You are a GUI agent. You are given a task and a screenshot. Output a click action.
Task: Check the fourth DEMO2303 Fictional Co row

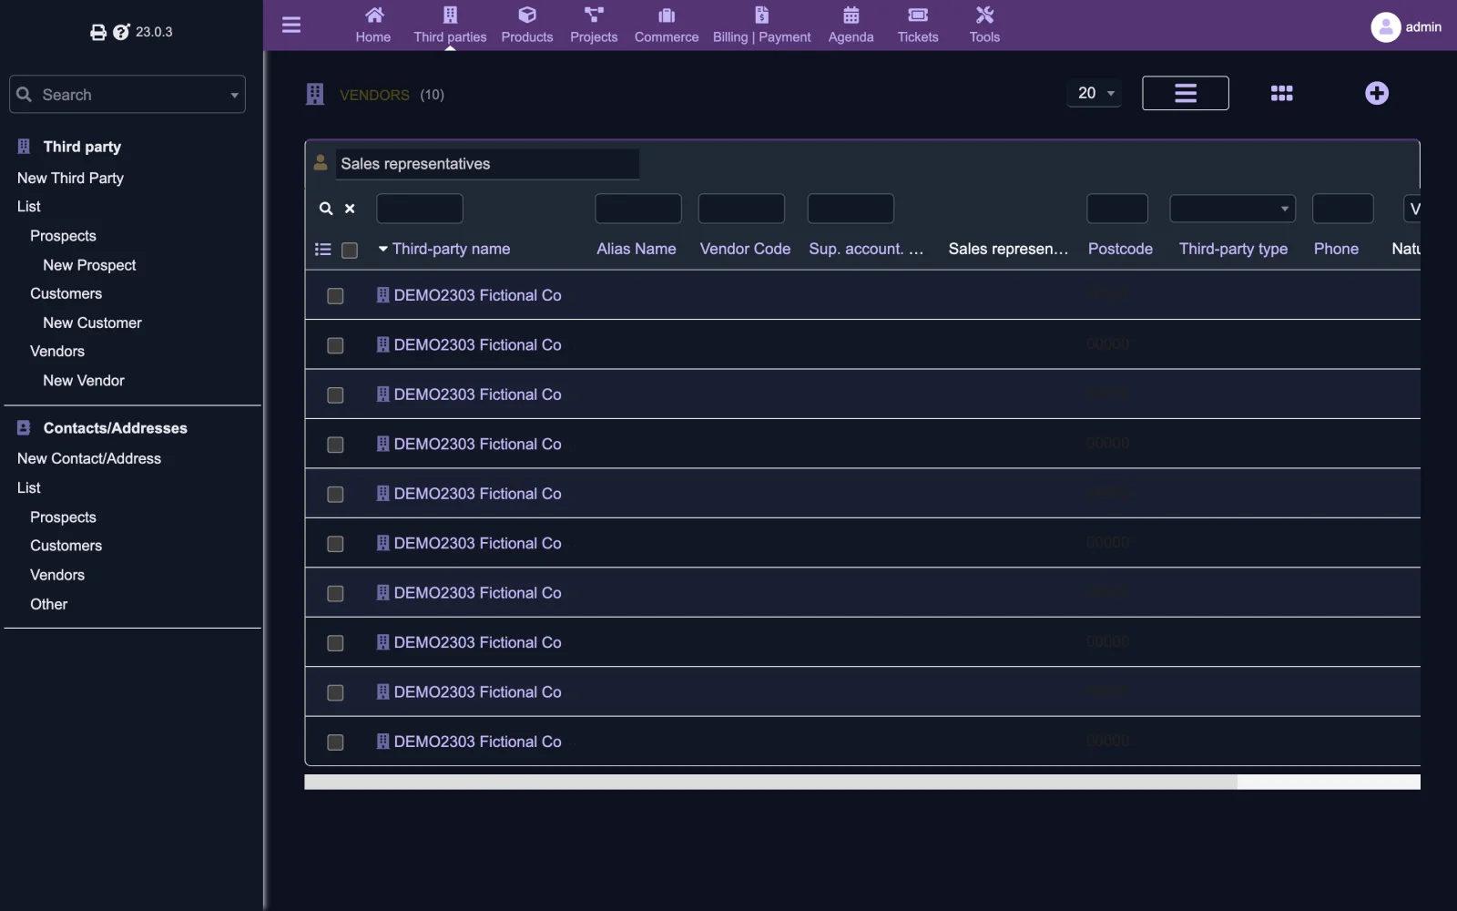click(335, 445)
